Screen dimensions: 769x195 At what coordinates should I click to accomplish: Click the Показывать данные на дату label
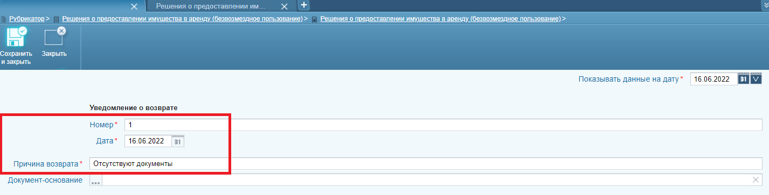point(628,78)
